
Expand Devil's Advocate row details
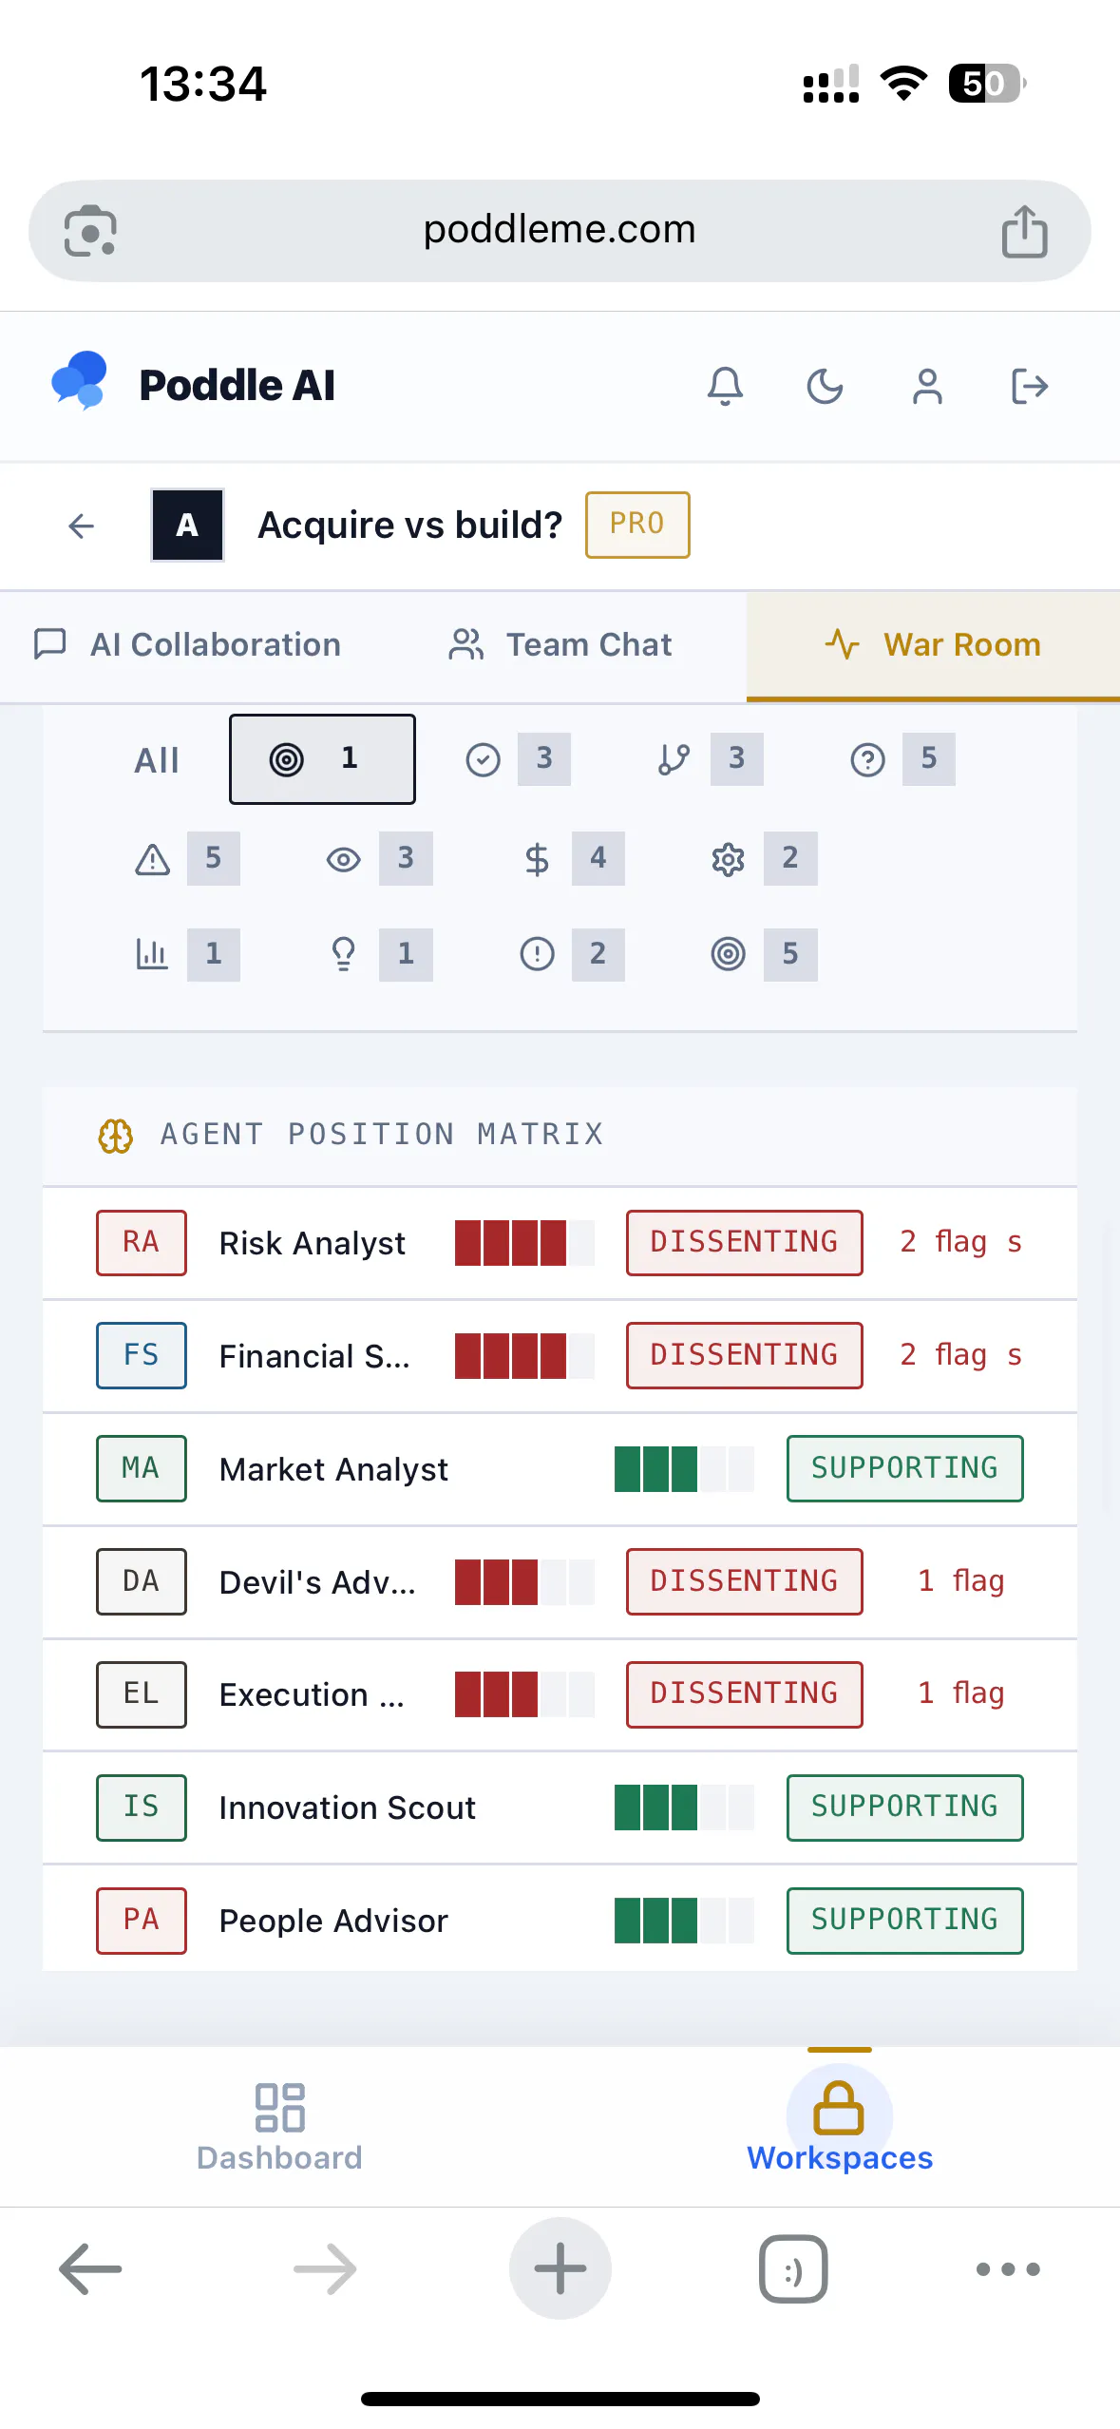tap(560, 1582)
